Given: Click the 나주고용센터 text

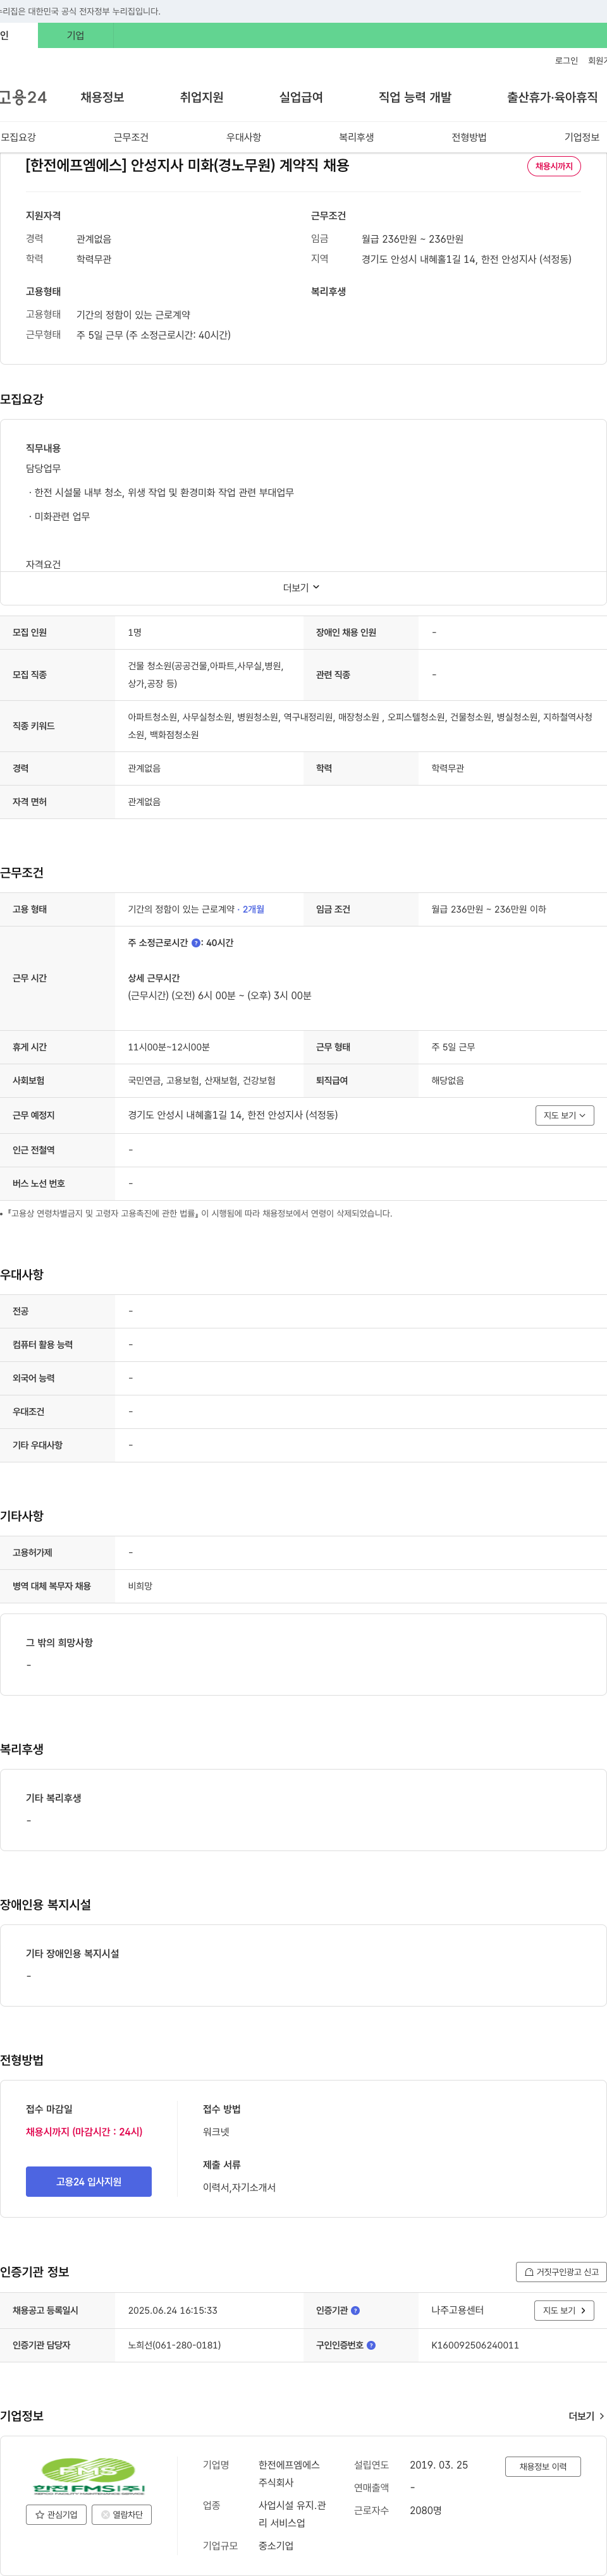Looking at the screenshot, I should tap(457, 2310).
